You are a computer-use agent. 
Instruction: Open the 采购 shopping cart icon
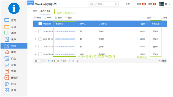(7, 65)
